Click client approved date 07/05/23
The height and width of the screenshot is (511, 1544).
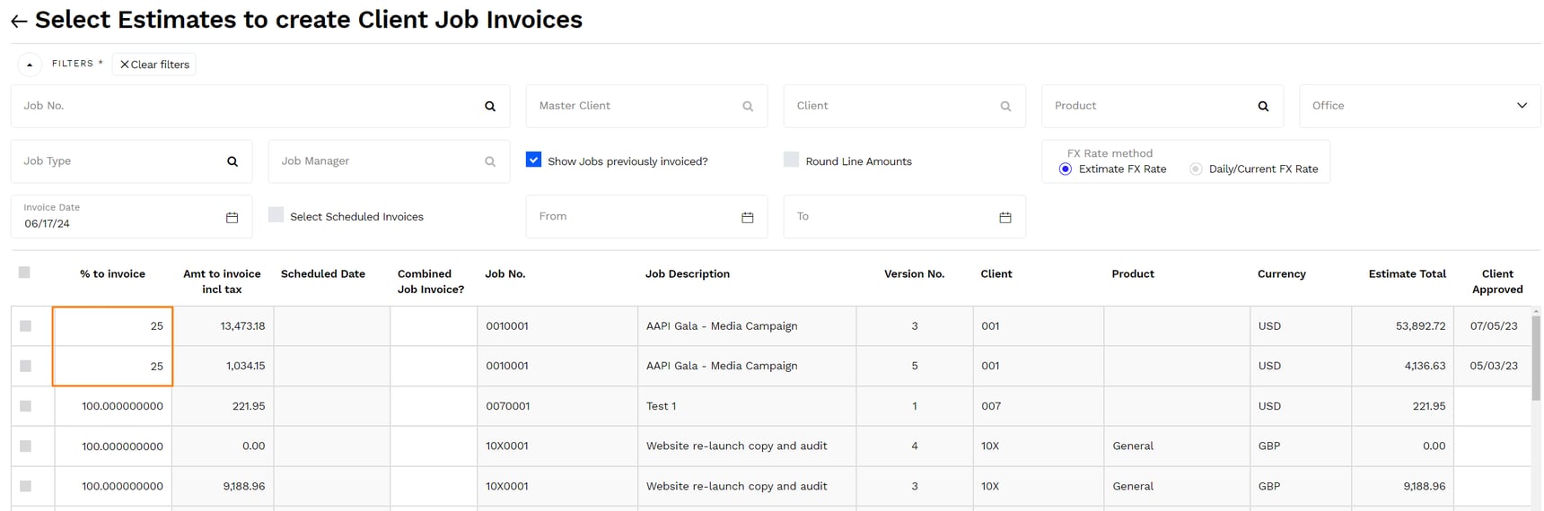pyautogui.click(x=1494, y=326)
